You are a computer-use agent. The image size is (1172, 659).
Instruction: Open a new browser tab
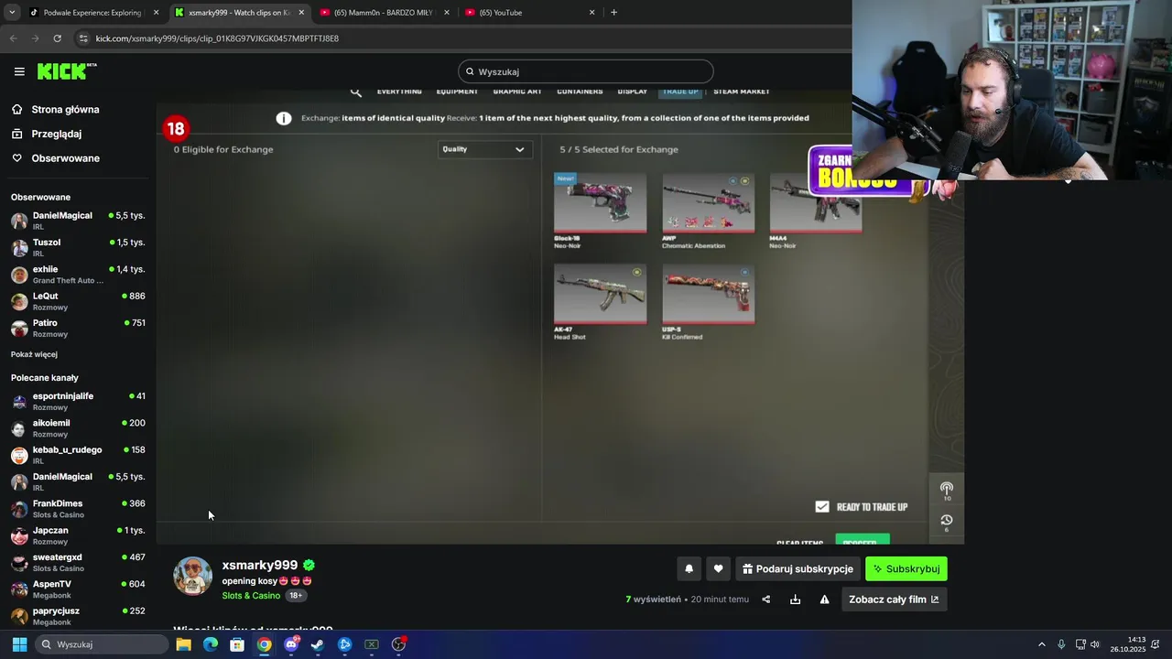tap(613, 13)
